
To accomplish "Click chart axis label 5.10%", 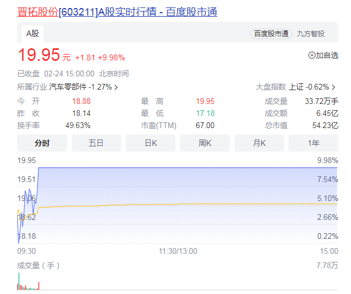I will pyautogui.click(x=327, y=198).
